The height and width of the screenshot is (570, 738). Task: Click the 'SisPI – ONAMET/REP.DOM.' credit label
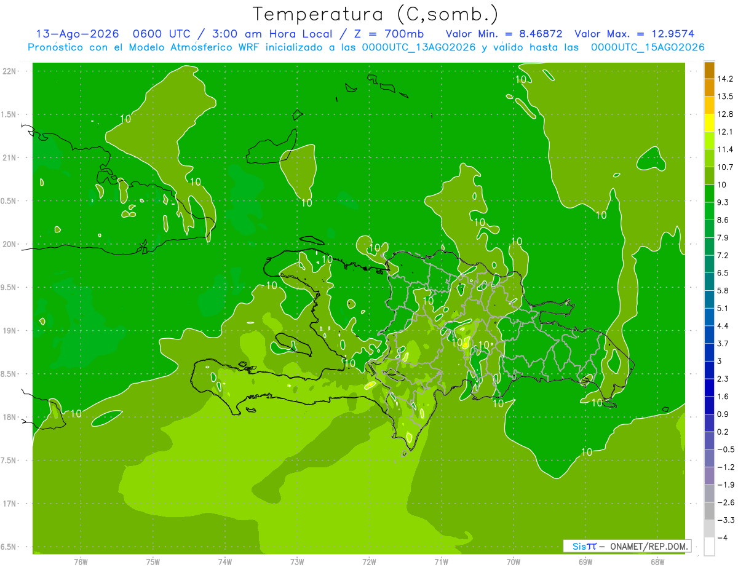pyautogui.click(x=627, y=546)
